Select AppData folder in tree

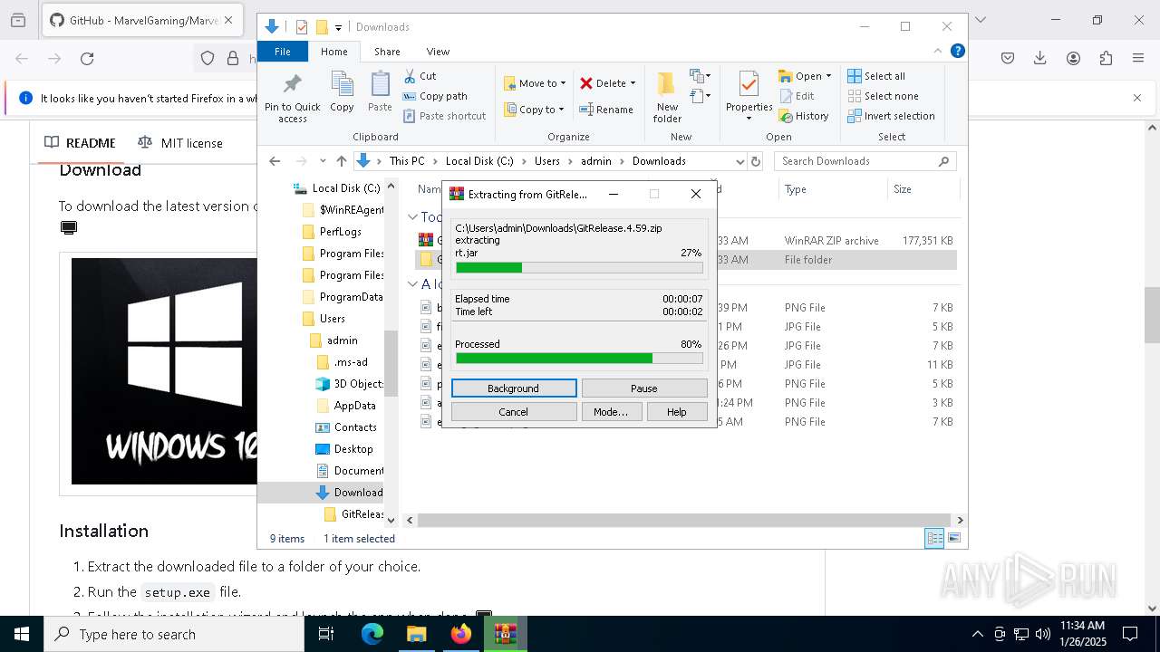coord(346,406)
